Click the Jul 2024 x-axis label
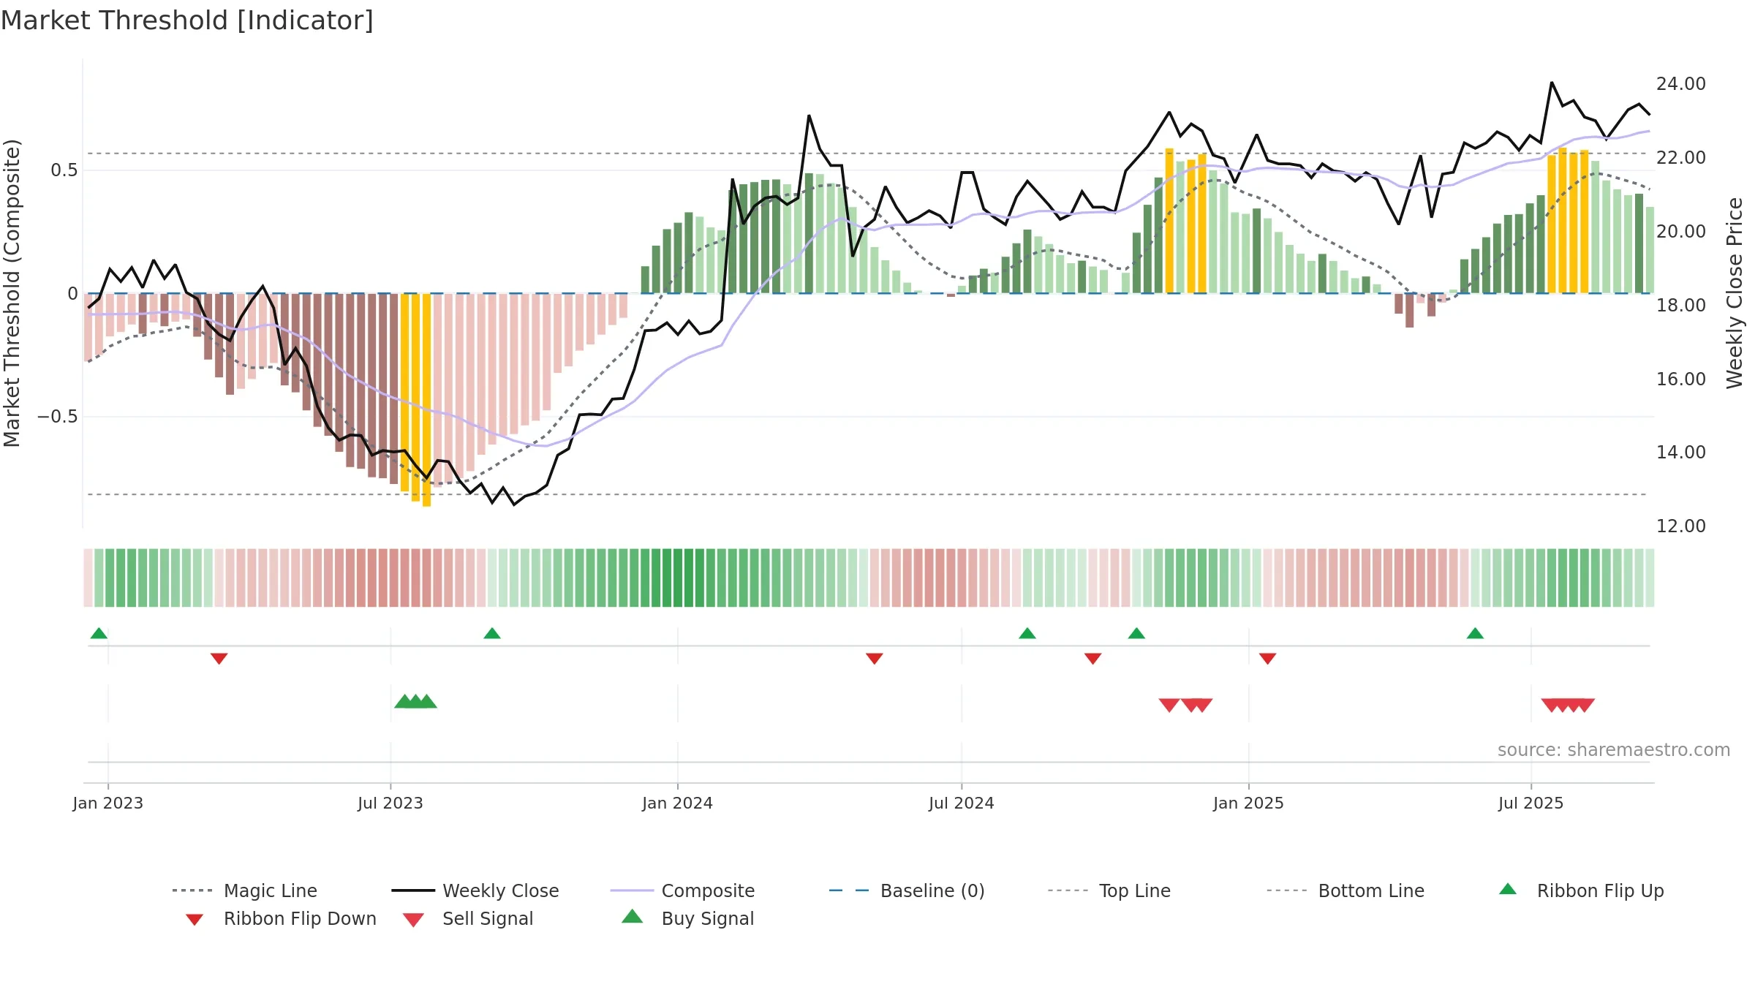1755x987 pixels. pyautogui.click(x=962, y=803)
